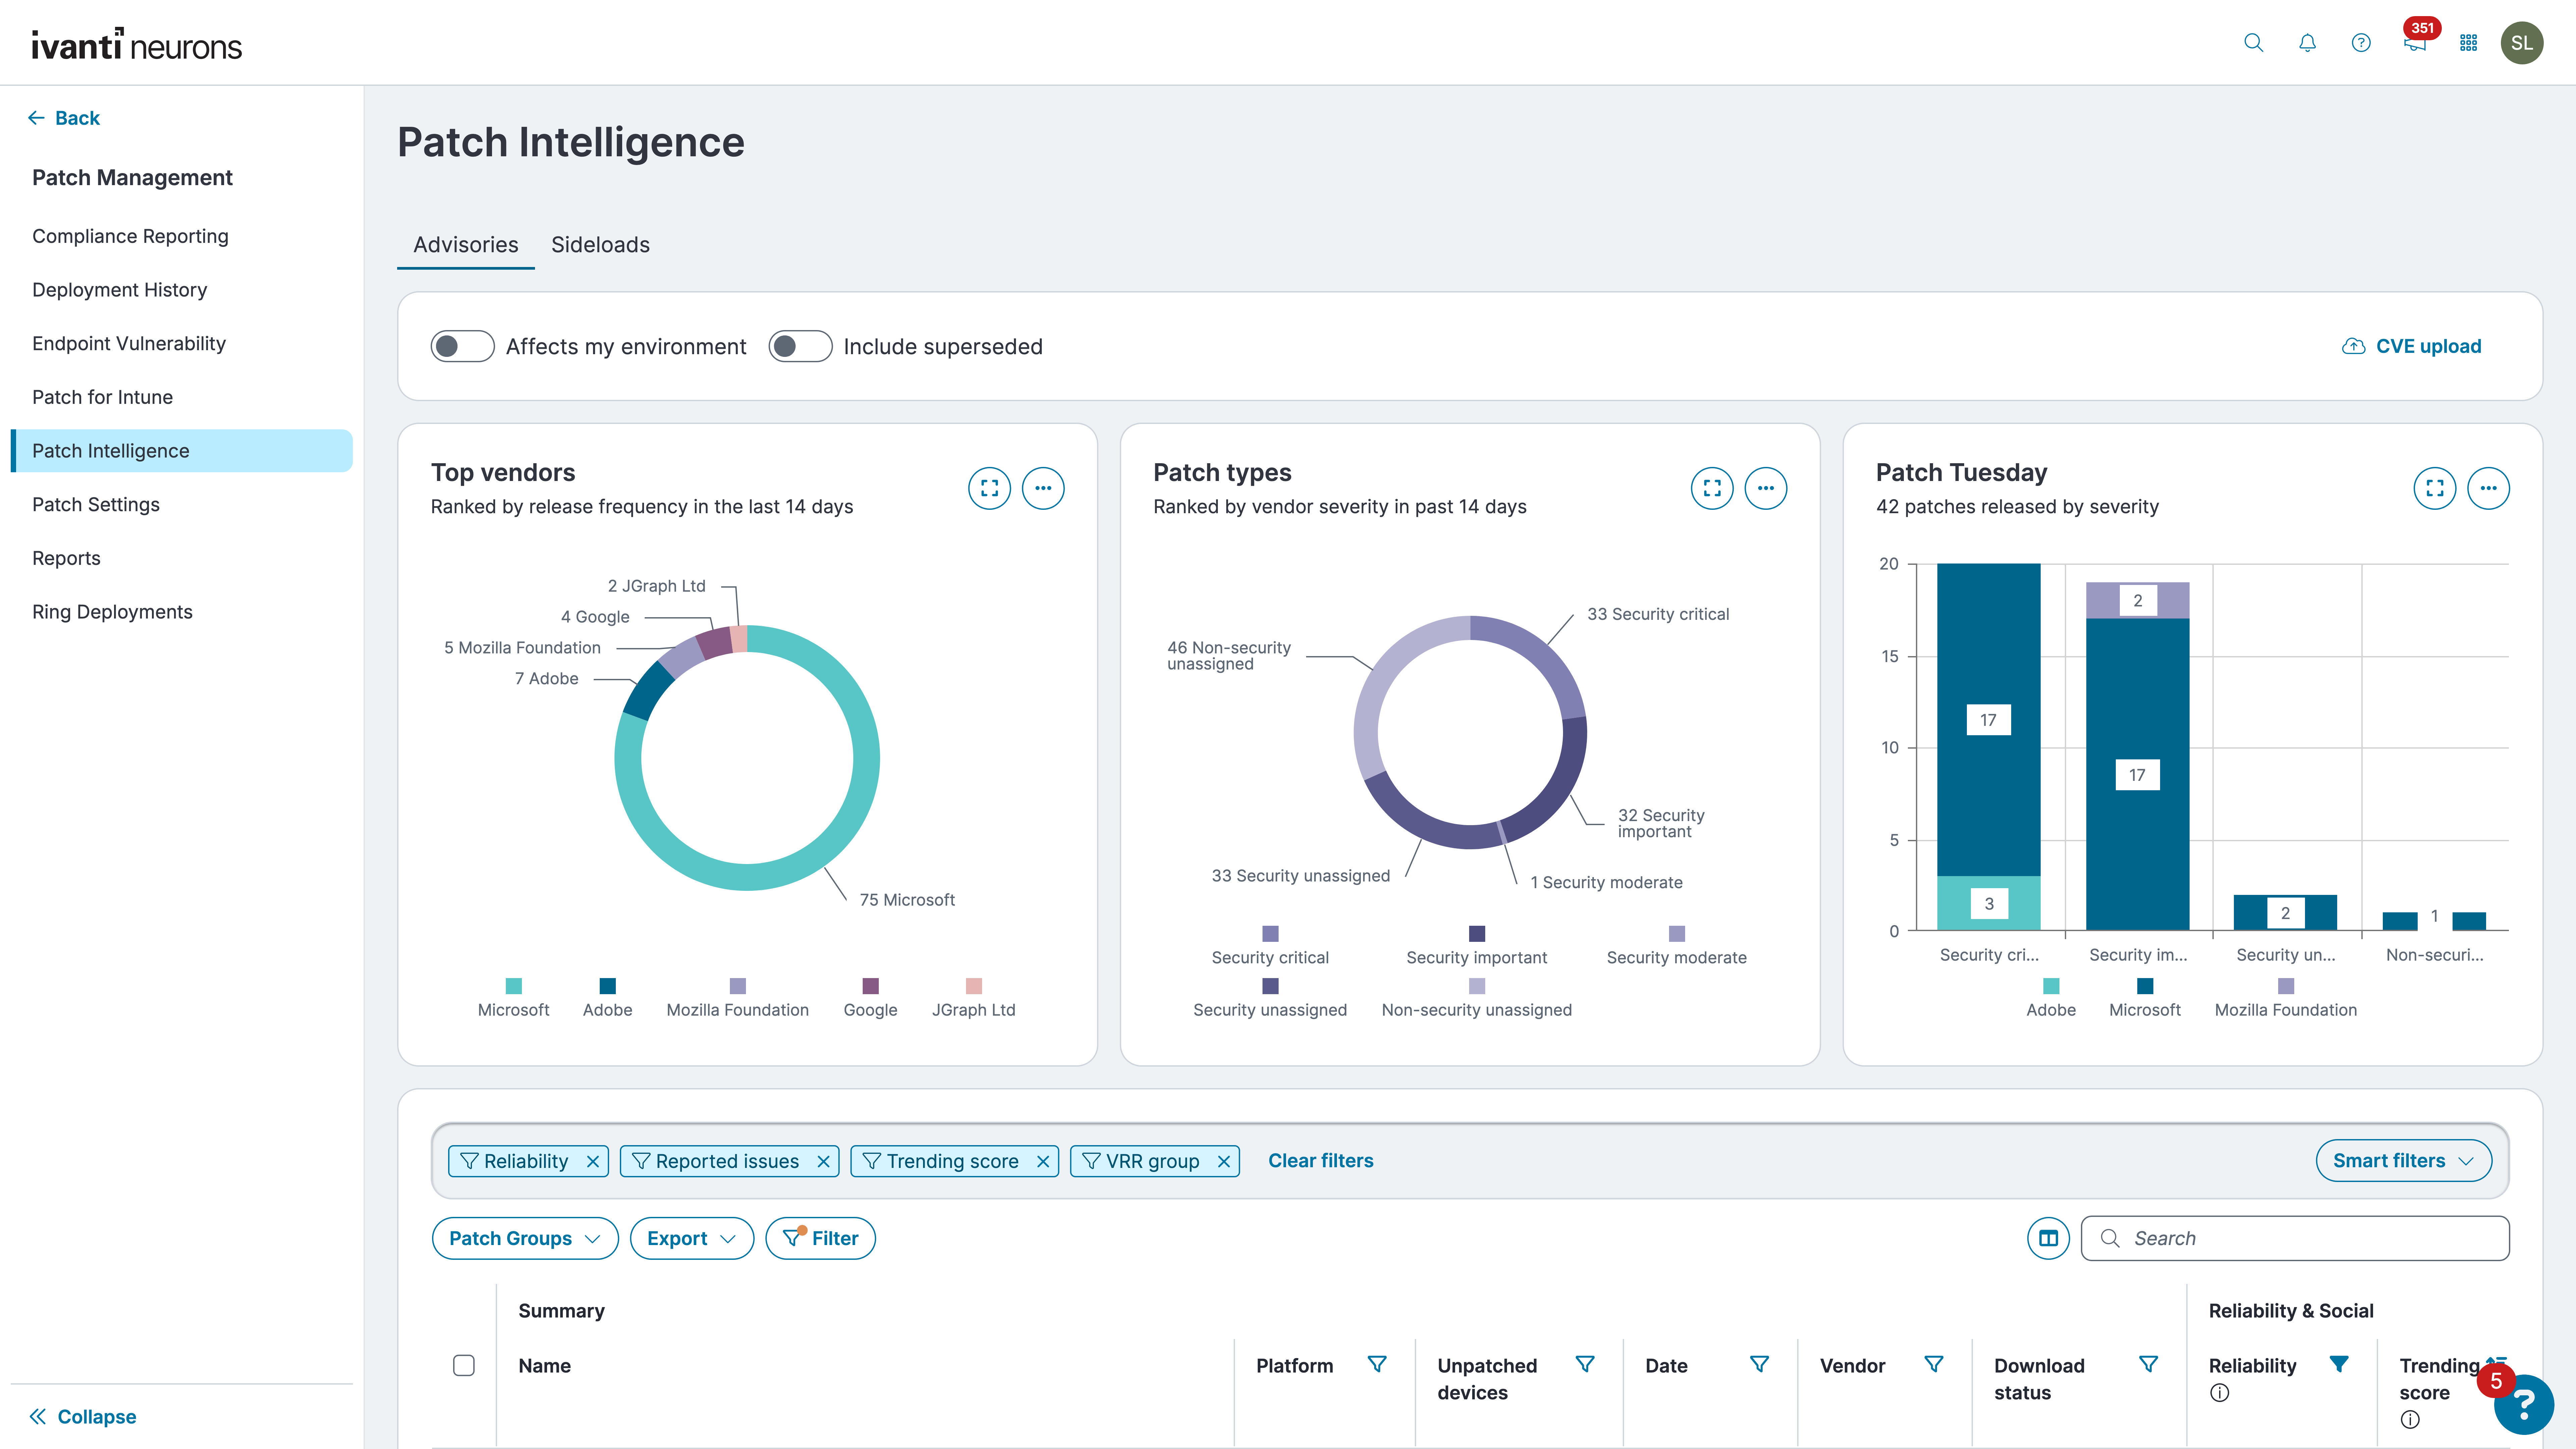
Task: Open Patch types chart more options menu
Action: 1765,488
